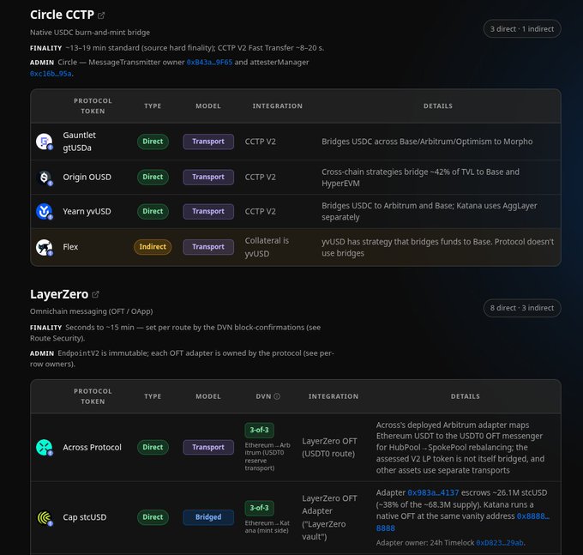Image resolution: width=583 pixels, height=555 pixels.
Task: Click the Transport badge in Gauntlet gtUSDa row
Action: point(208,142)
